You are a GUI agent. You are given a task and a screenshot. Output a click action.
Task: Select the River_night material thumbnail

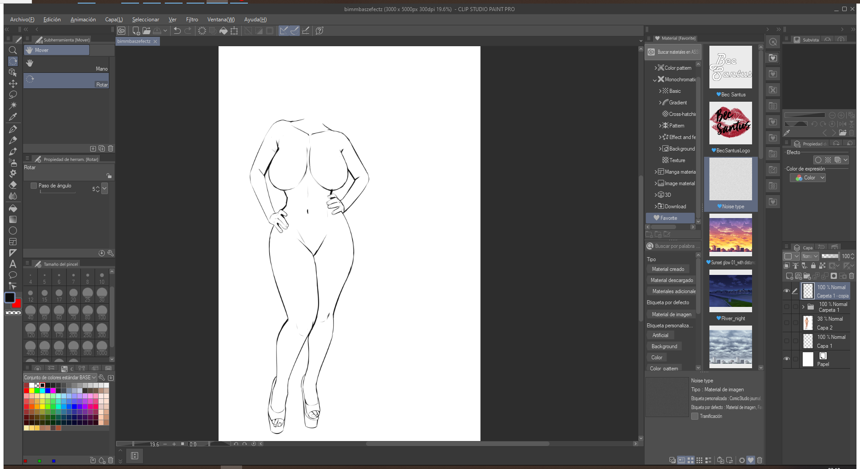point(731,291)
